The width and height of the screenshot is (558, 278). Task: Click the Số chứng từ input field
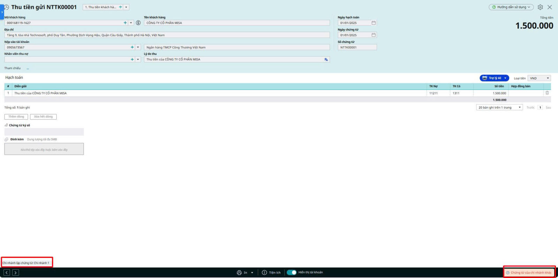(x=357, y=47)
